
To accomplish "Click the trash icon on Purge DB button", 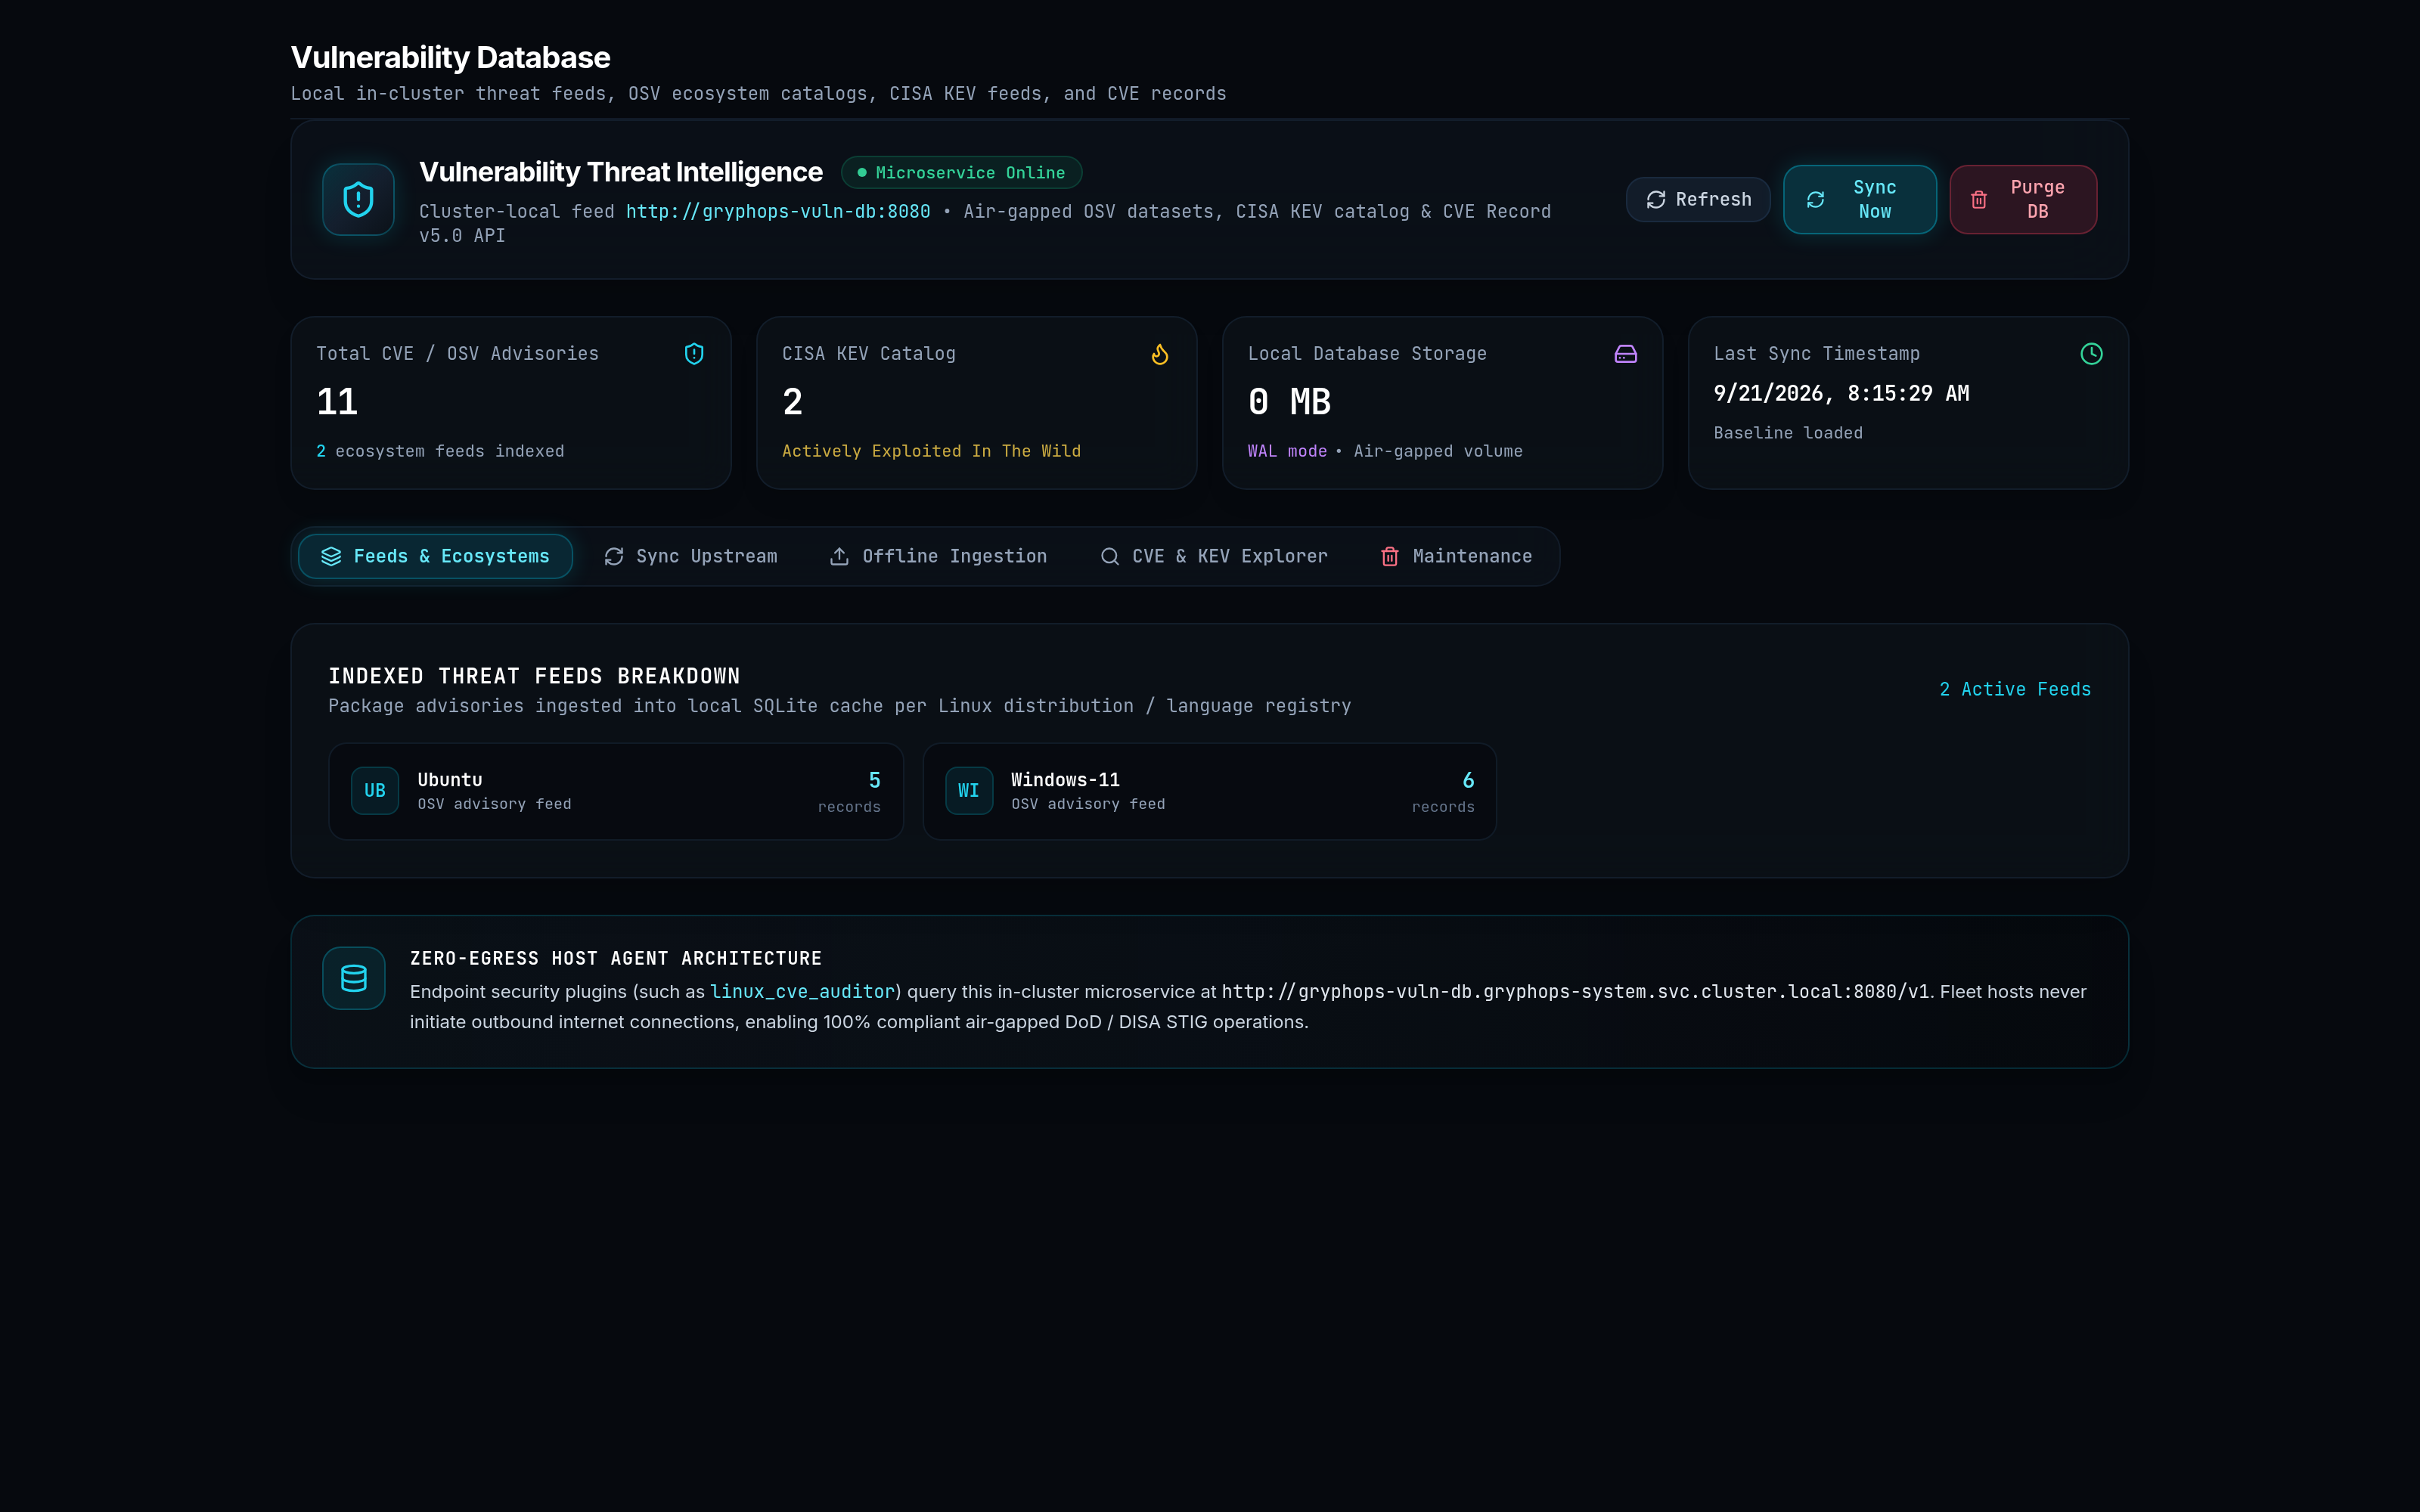I will tap(1979, 200).
